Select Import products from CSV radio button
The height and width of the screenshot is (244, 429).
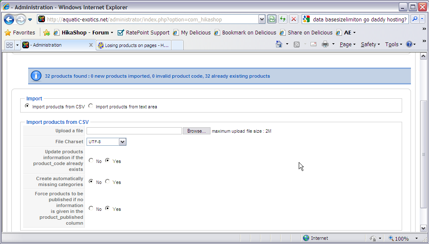[x=27, y=105]
